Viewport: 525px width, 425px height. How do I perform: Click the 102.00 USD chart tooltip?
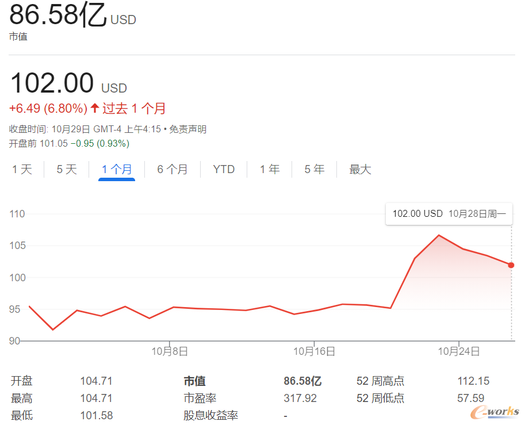449,214
